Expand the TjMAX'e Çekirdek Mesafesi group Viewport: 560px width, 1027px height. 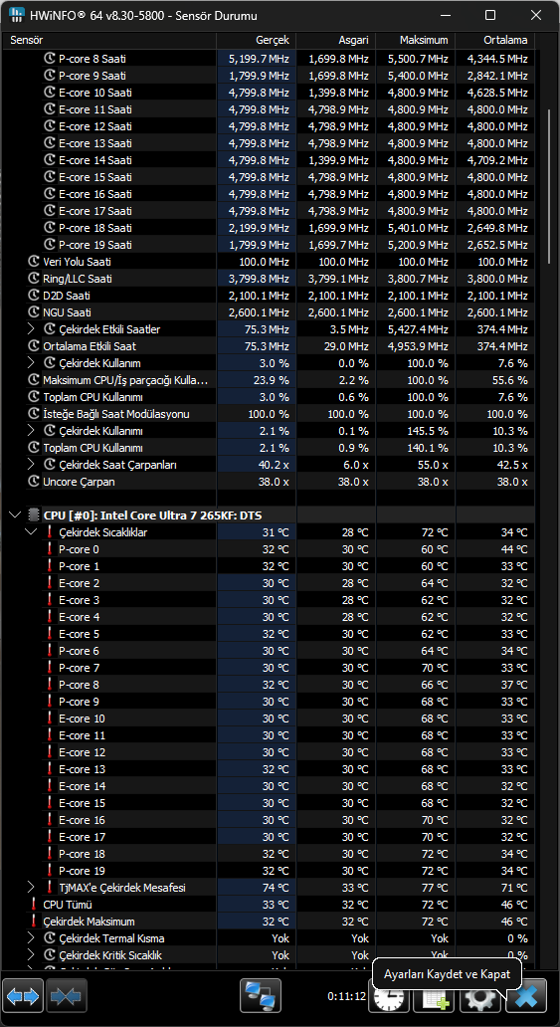coord(31,888)
